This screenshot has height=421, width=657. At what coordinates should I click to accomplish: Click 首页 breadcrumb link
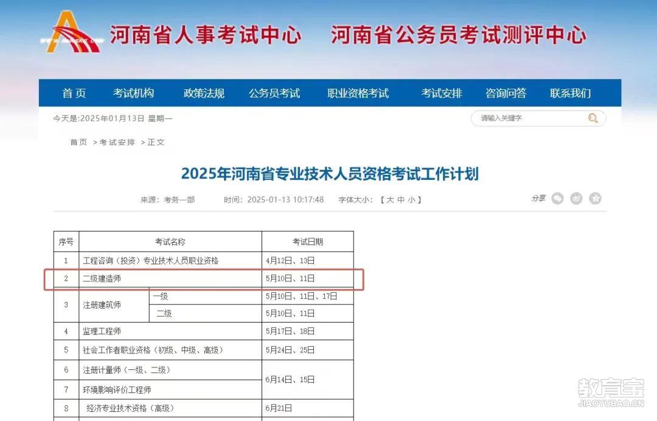(78, 142)
